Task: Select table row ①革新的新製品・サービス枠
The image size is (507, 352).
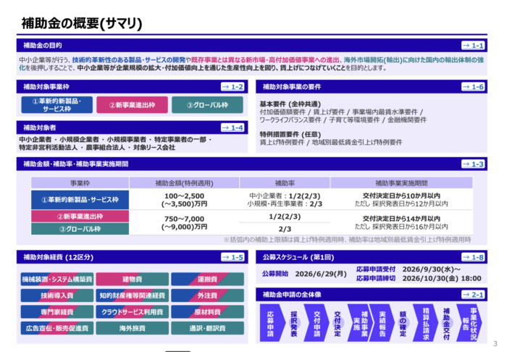Action: (x=80, y=200)
